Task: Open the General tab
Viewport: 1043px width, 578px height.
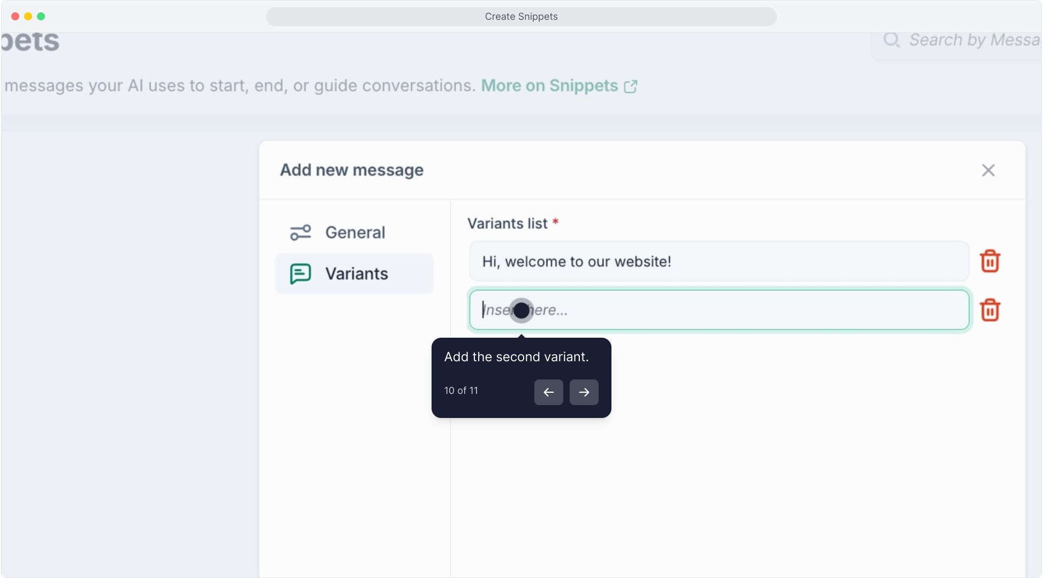Action: tap(355, 232)
